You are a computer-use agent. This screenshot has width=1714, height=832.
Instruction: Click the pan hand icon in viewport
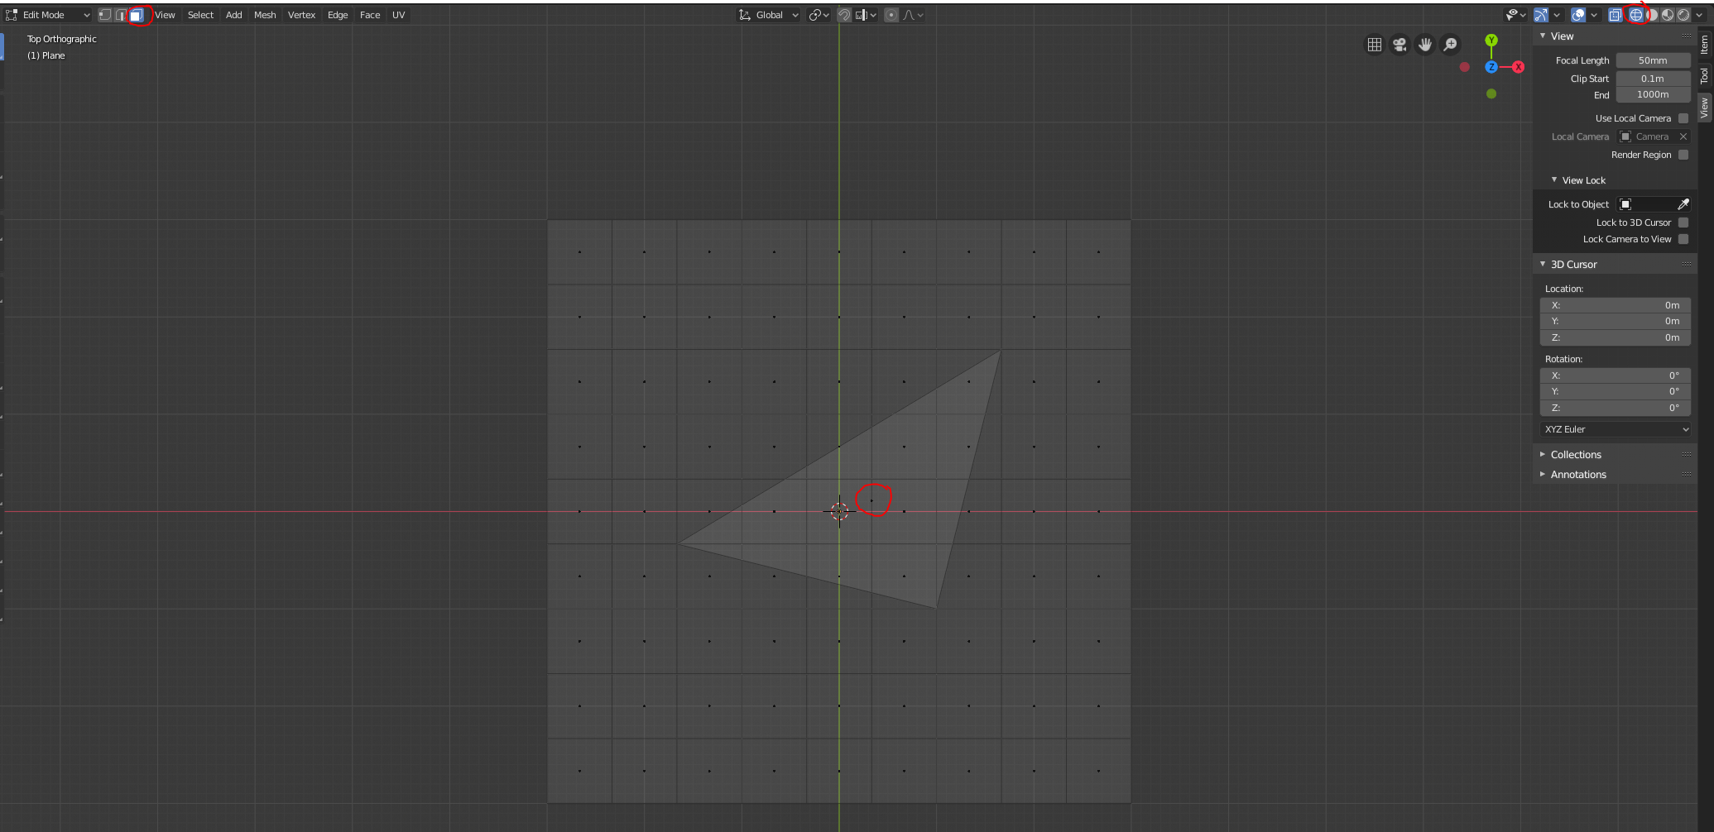tap(1425, 45)
